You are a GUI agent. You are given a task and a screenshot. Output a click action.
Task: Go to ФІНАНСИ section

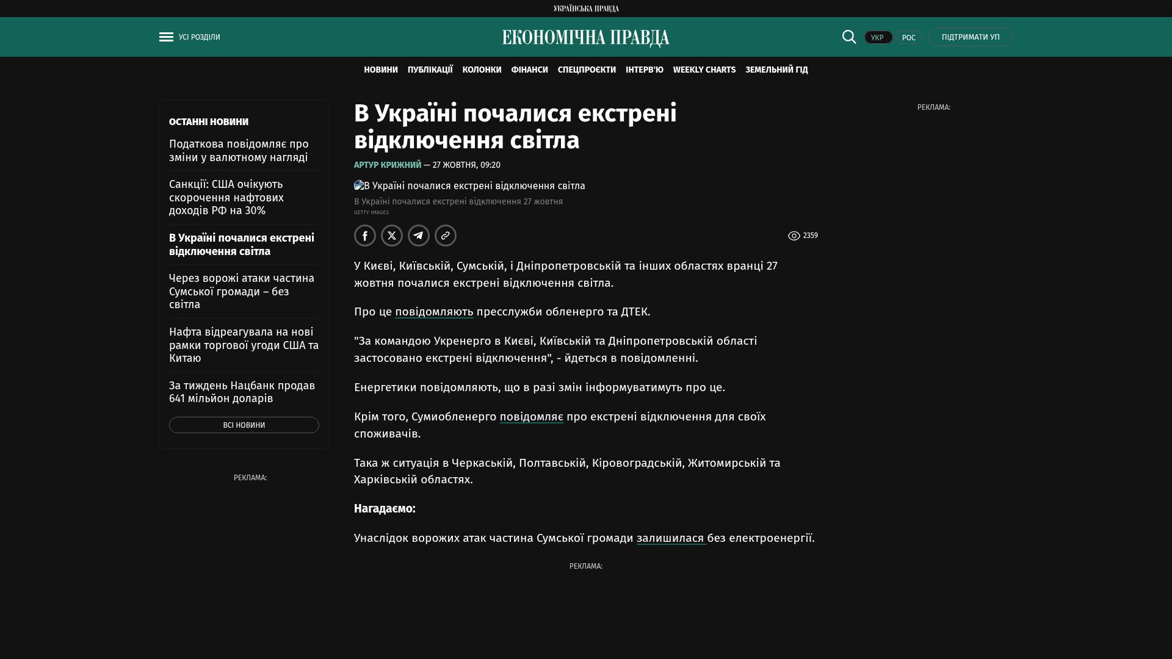(529, 70)
